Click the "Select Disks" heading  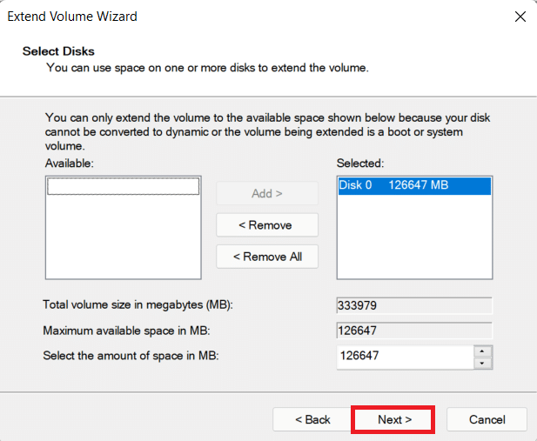click(x=58, y=51)
